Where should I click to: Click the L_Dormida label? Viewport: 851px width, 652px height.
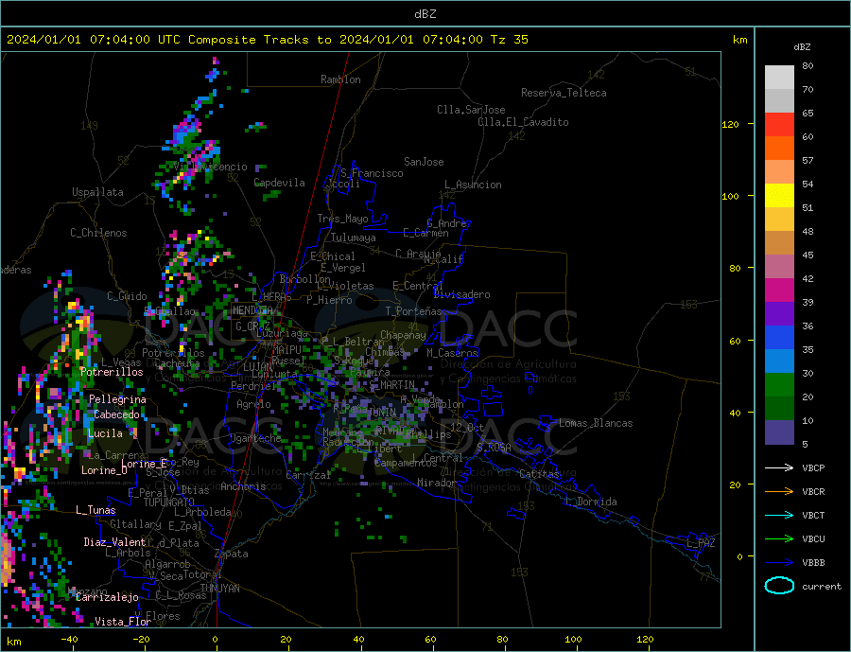point(592,502)
